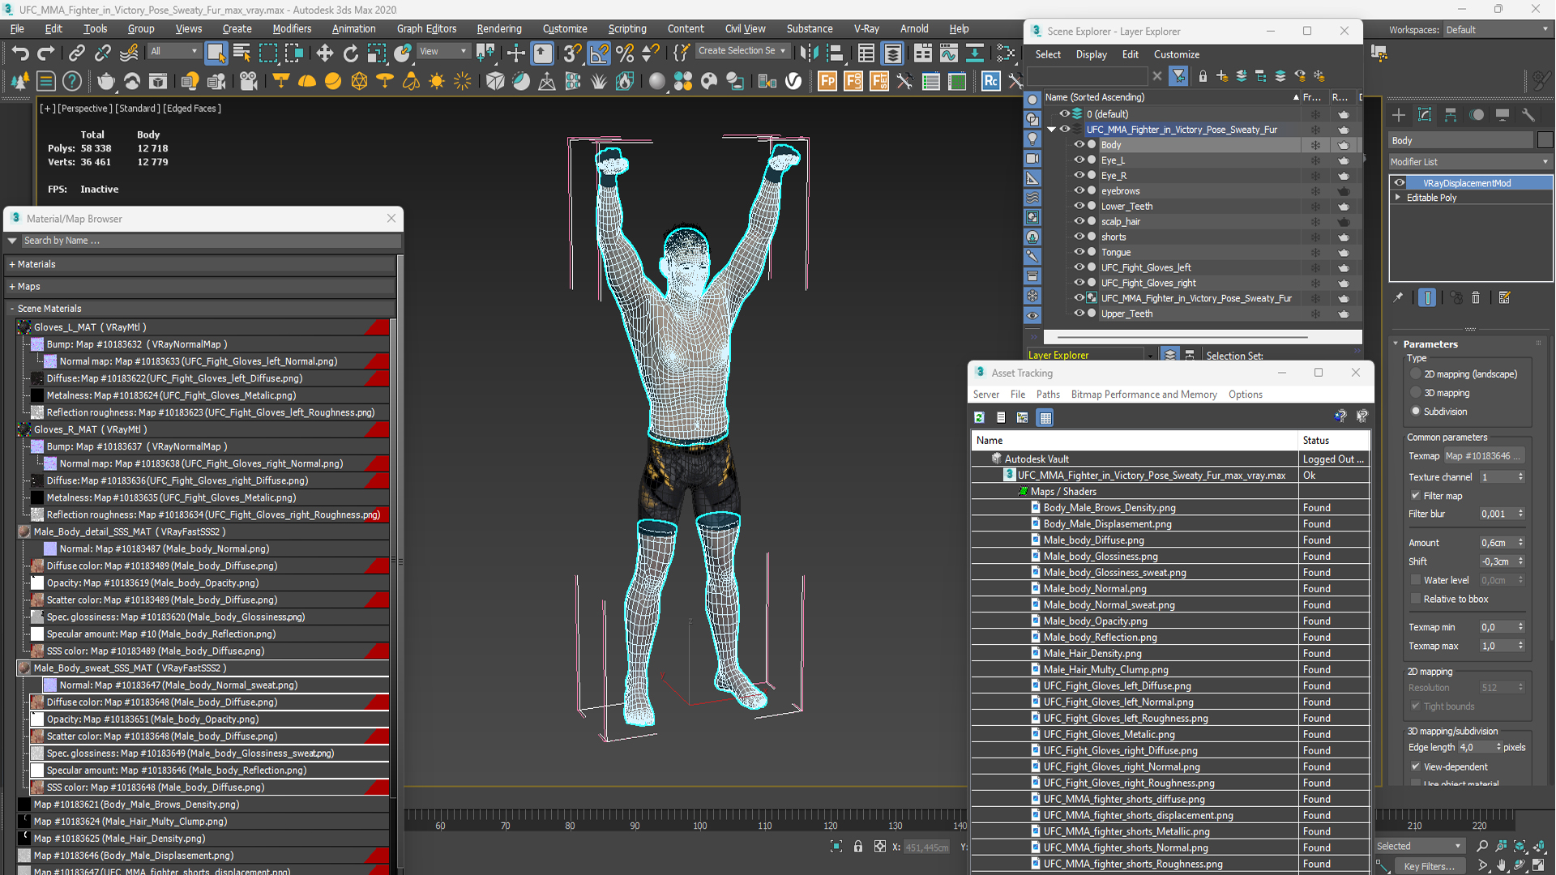Screen dimensions: 1556x875
Task: Open the selection filter All dropdown
Action: (173, 51)
